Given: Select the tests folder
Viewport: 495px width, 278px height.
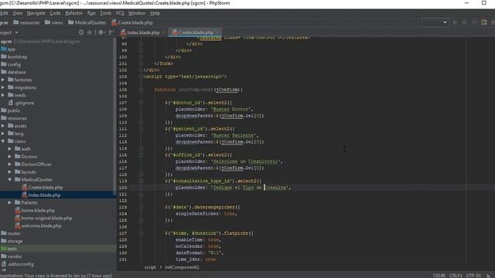Looking at the screenshot, I should 9,249.
